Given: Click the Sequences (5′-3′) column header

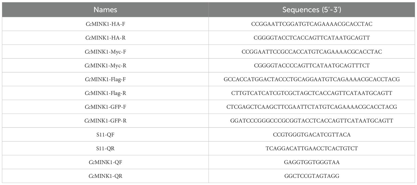Looking at the screenshot, I should [x=312, y=10].
